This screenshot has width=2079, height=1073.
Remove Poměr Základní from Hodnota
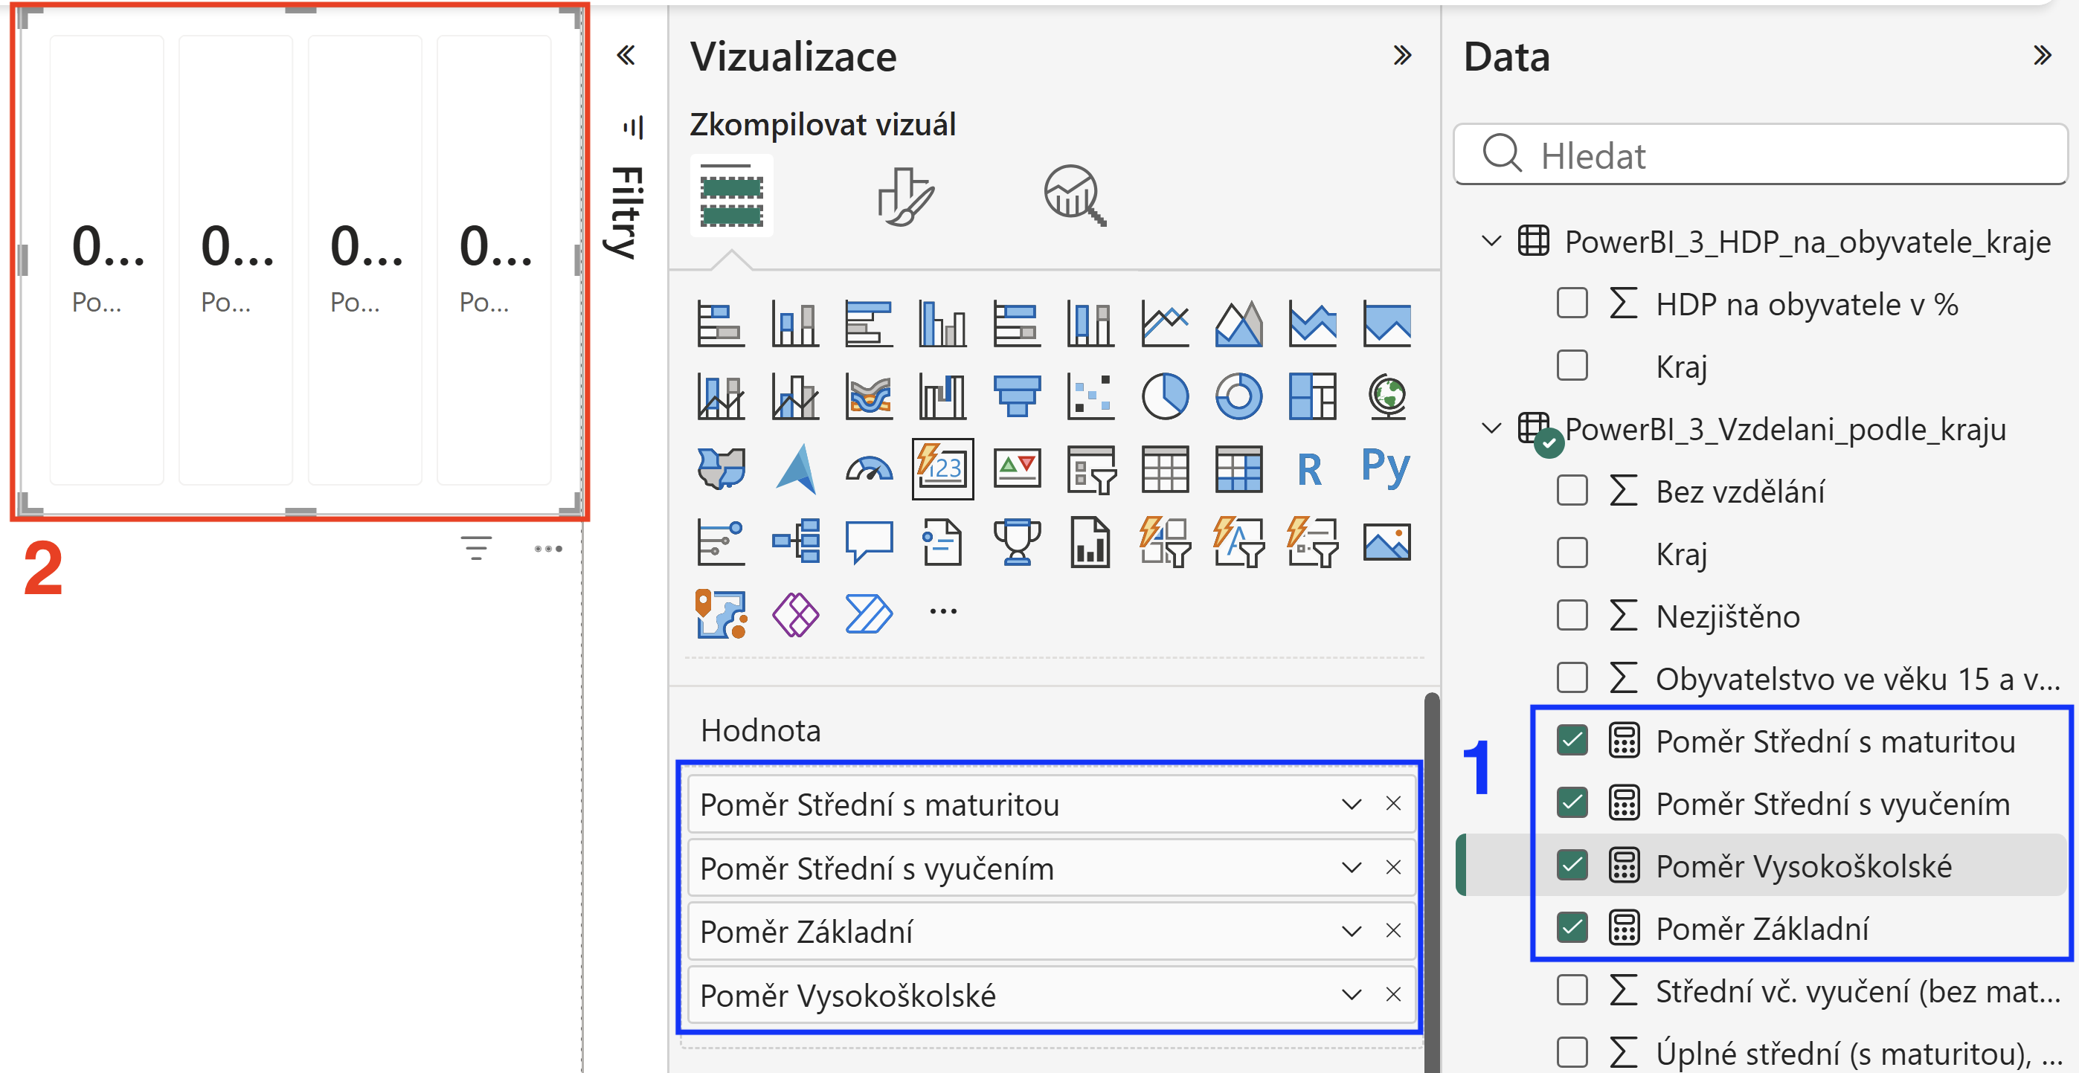point(1393,931)
